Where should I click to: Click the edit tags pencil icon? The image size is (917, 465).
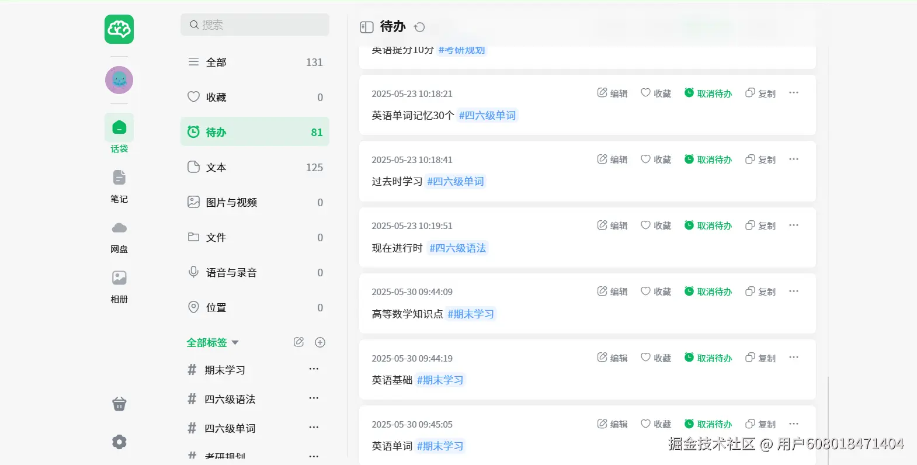[x=298, y=342]
